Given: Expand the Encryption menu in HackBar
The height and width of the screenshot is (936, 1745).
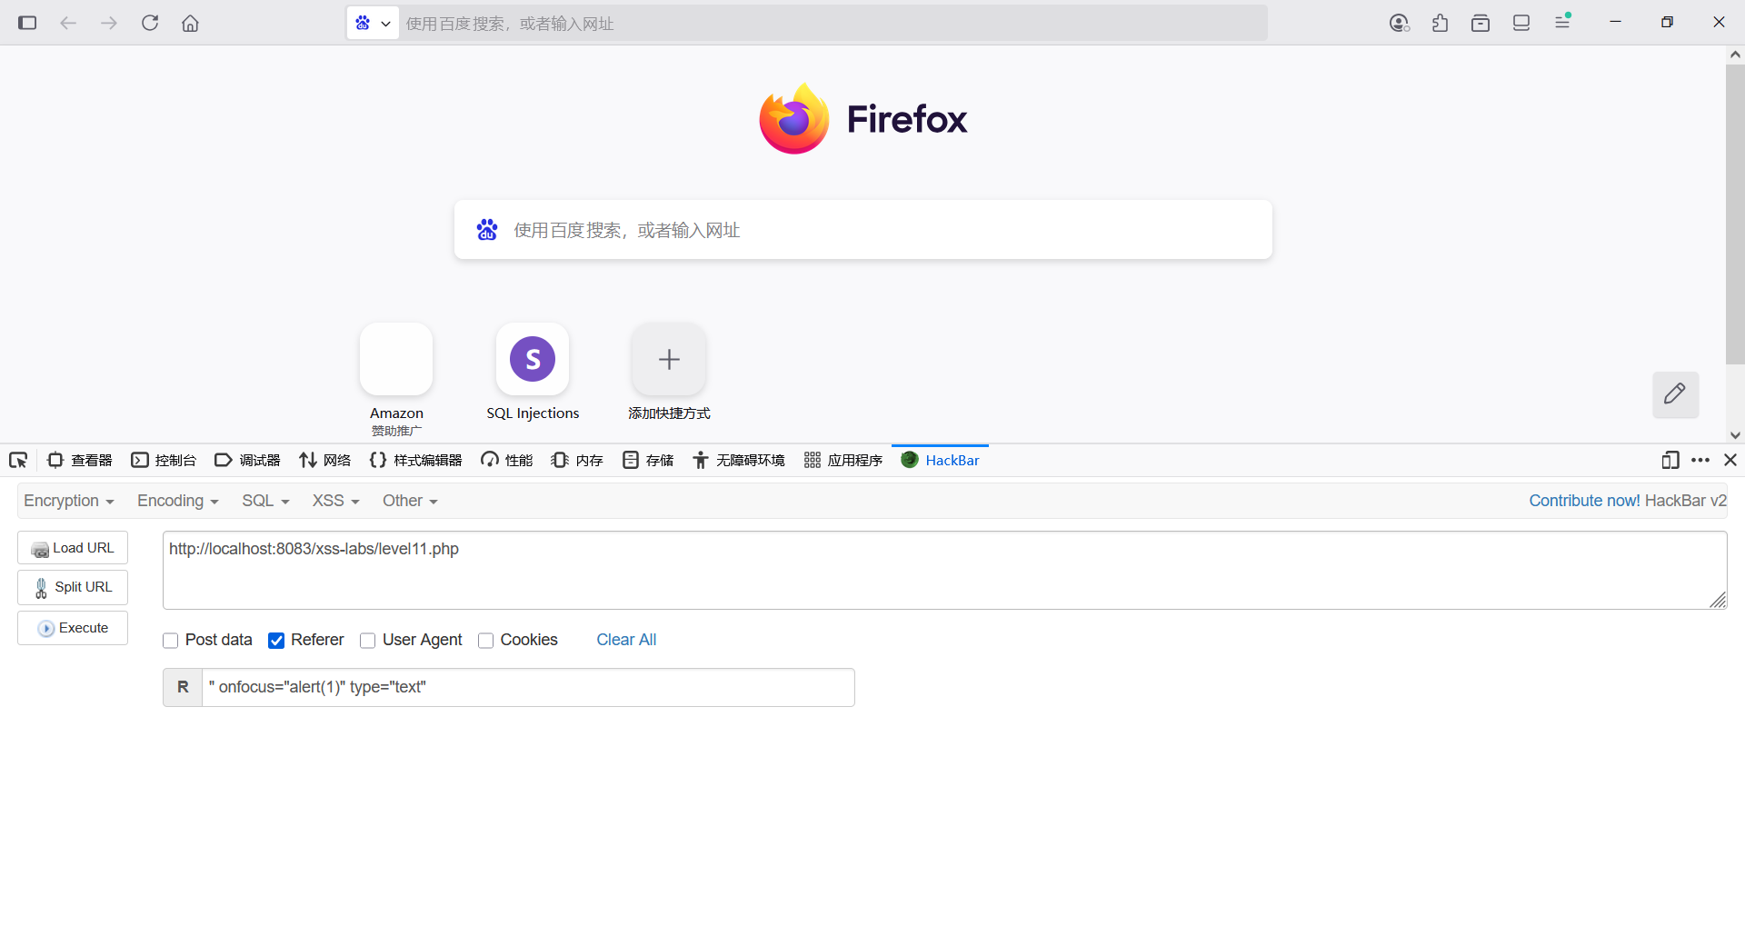Looking at the screenshot, I should click(x=68, y=501).
